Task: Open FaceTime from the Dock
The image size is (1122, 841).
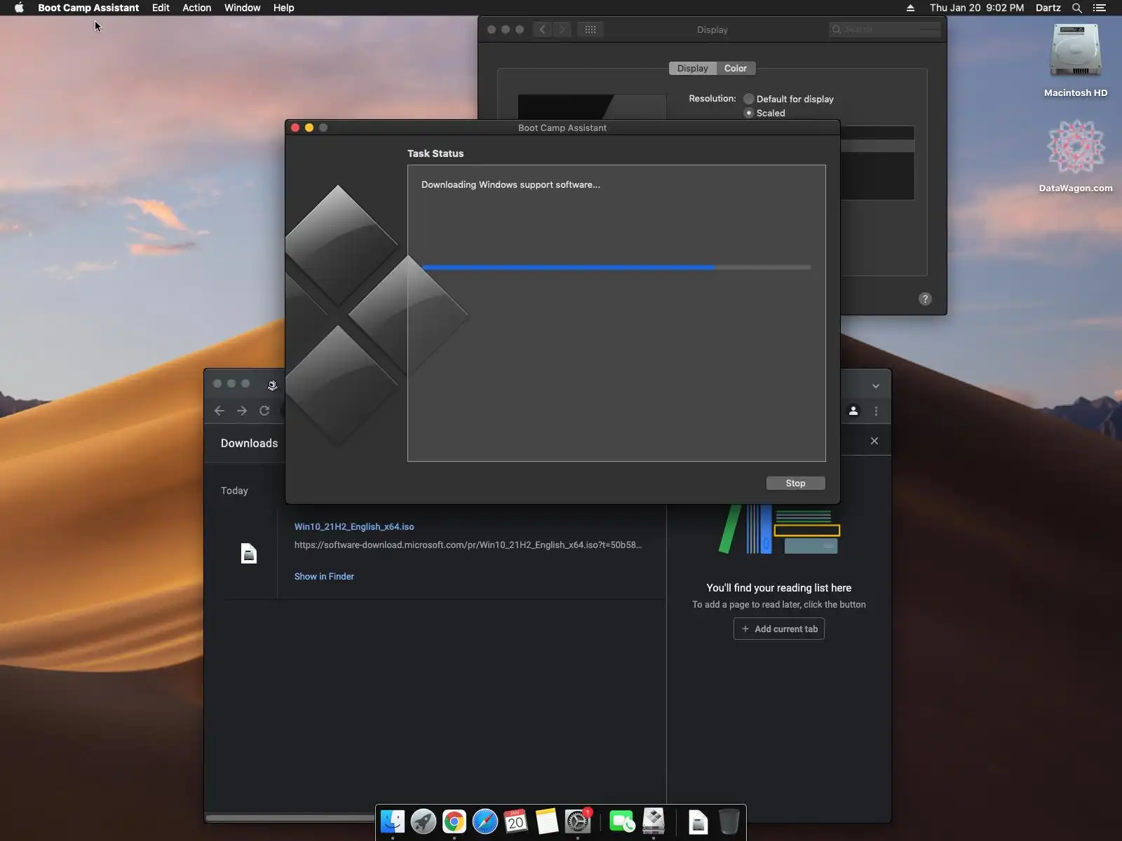Action: [622, 821]
